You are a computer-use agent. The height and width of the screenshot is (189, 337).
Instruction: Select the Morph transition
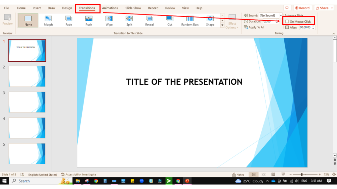(x=48, y=20)
